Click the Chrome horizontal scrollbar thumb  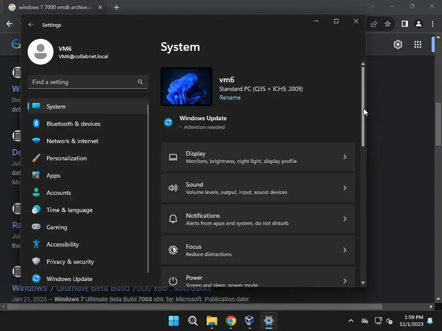(x=195, y=306)
